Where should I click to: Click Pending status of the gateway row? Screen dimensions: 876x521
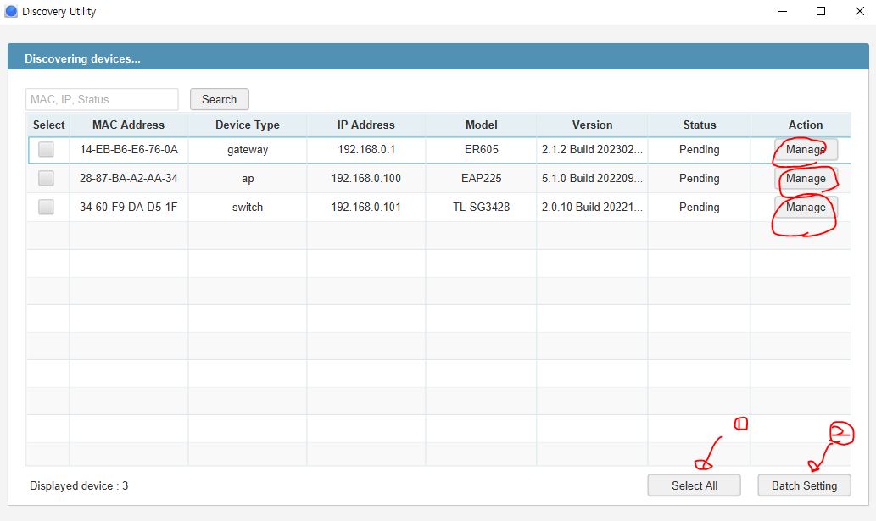point(699,149)
